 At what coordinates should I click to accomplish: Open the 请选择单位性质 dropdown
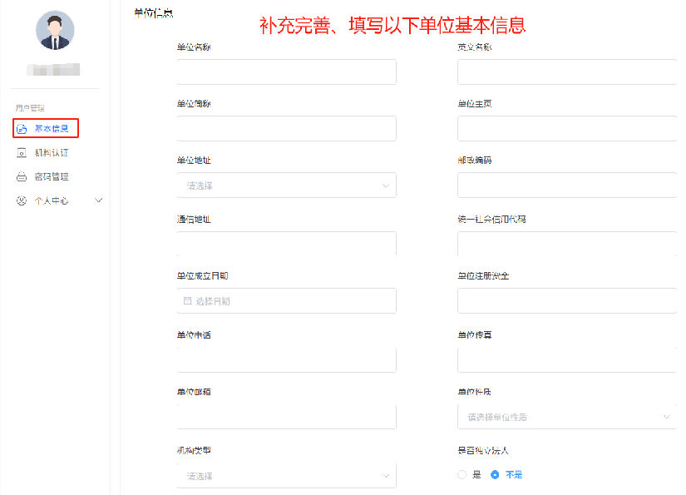[x=566, y=416]
